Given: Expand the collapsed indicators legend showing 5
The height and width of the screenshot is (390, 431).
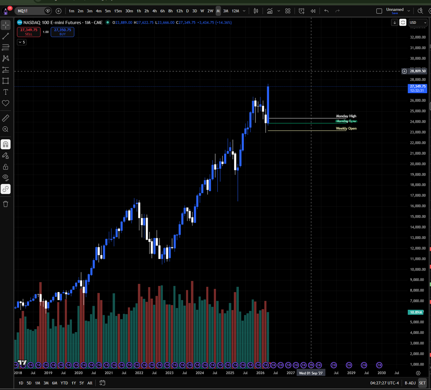Looking at the screenshot, I should click(22, 42).
